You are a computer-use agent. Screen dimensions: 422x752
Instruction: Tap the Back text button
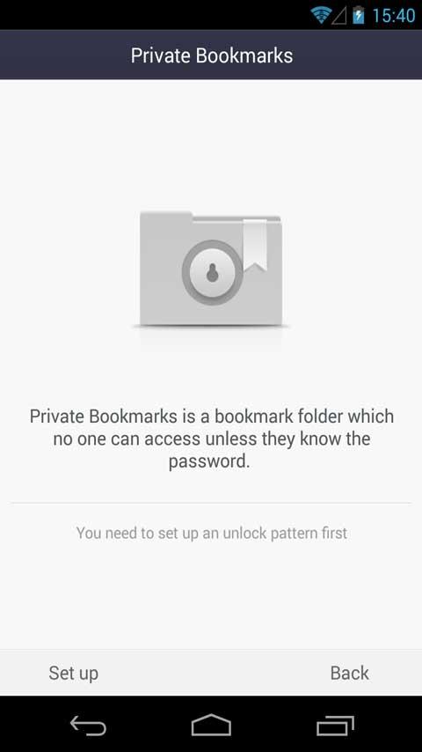[x=349, y=673]
